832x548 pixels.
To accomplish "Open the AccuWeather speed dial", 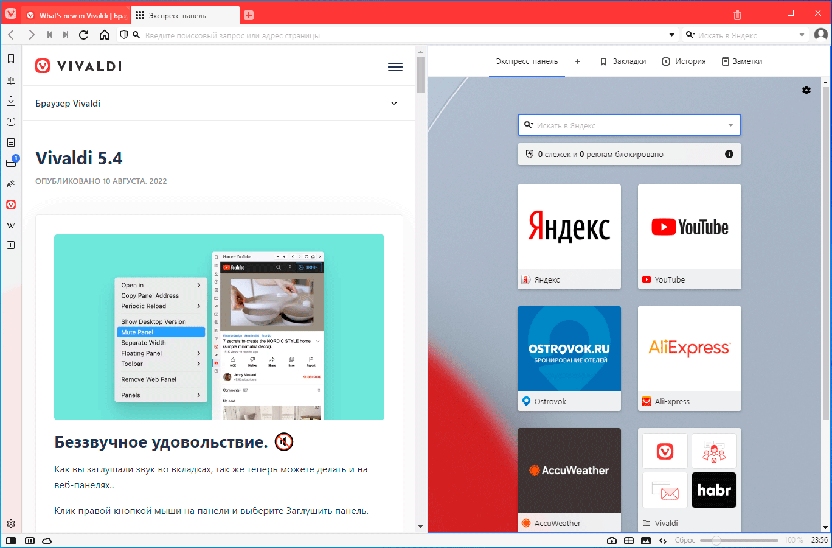I will [569, 480].
